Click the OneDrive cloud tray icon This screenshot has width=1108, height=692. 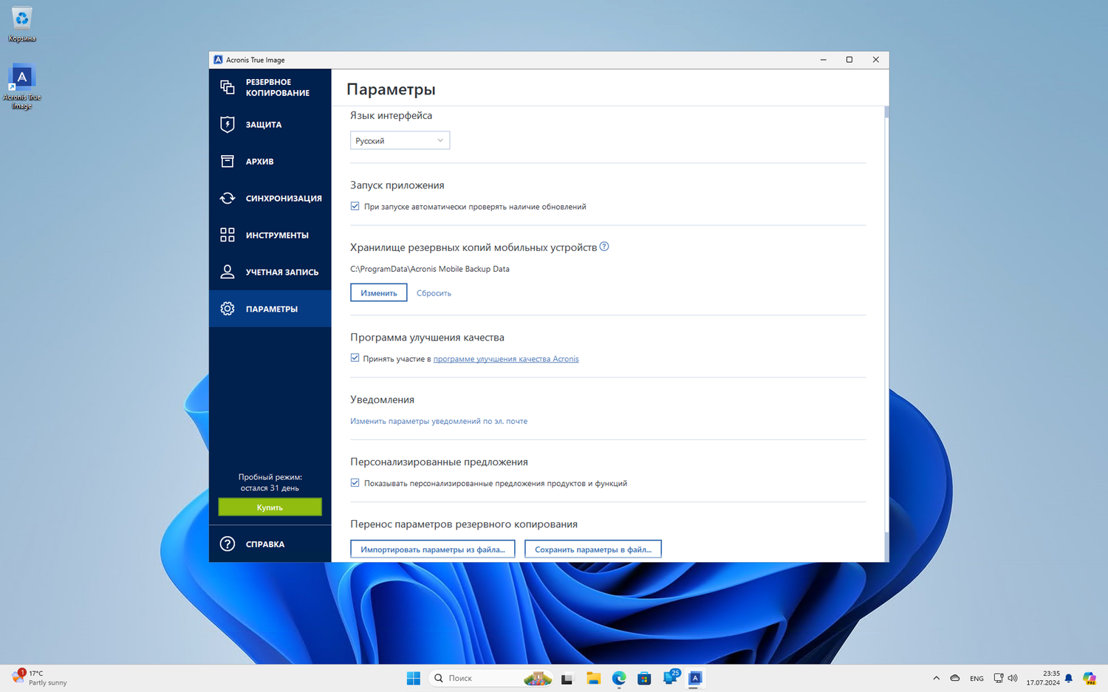coord(955,678)
